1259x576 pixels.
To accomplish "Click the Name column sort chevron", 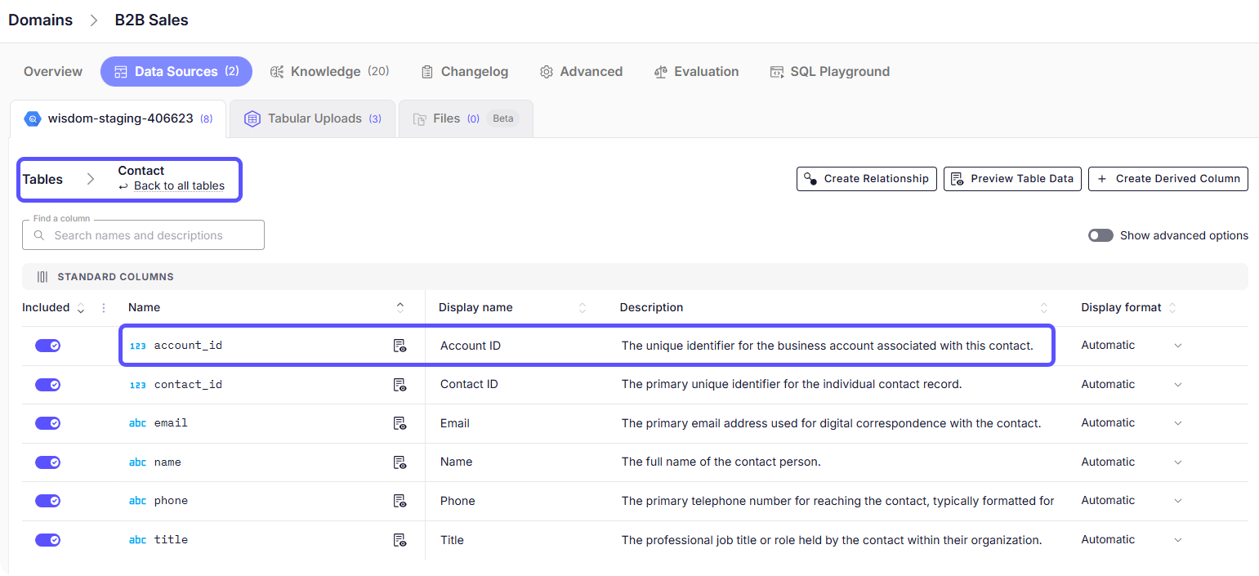I will (x=400, y=306).
